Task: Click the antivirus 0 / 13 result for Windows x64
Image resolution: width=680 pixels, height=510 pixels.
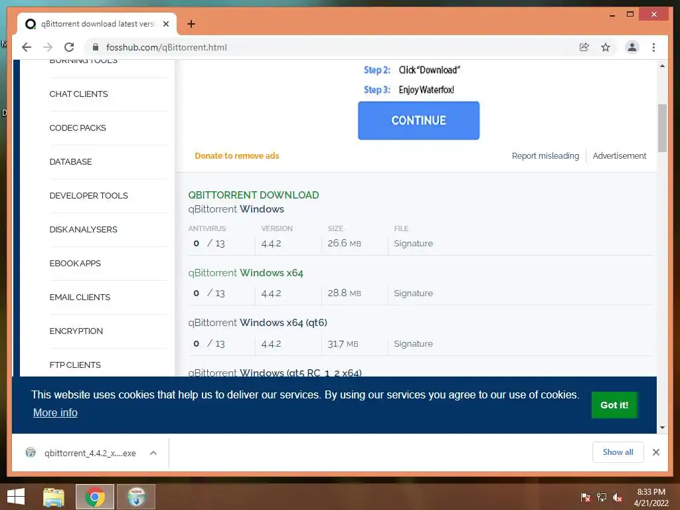Action: click(x=209, y=293)
